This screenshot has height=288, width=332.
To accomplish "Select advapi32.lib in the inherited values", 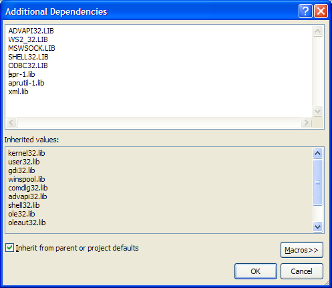I will (x=27, y=196).
